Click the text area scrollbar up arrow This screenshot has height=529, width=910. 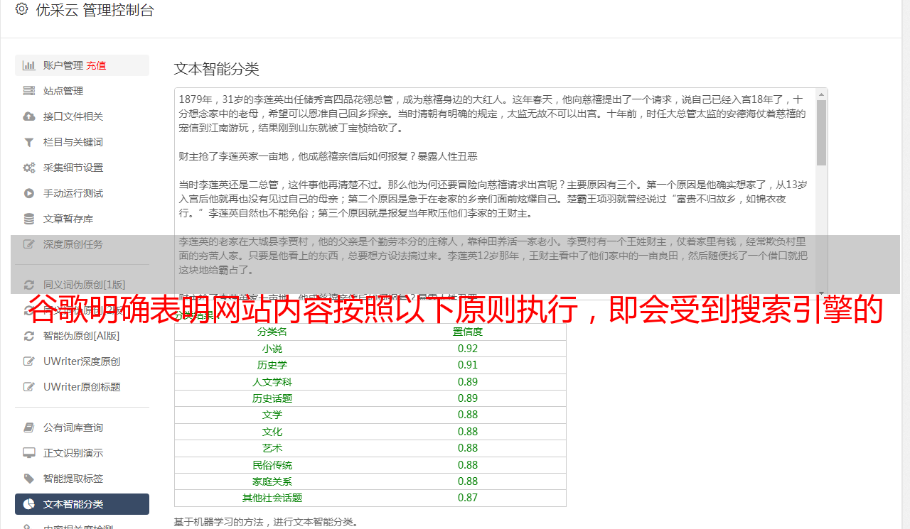coord(822,94)
